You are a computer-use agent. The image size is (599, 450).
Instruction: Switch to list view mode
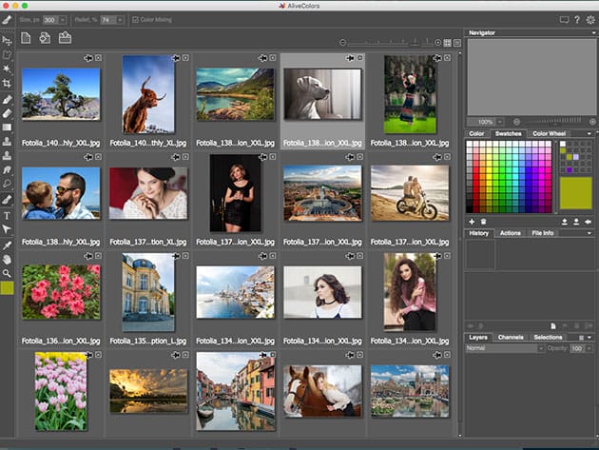457,43
